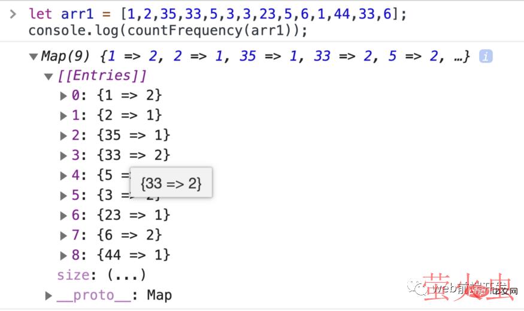Collapse the [[Entries]] section
The width and height of the screenshot is (524, 311).
49,77
